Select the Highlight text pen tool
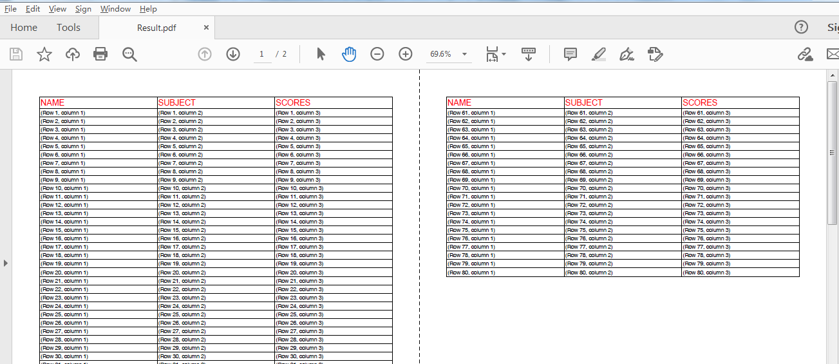The image size is (839, 364). click(599, 54)
